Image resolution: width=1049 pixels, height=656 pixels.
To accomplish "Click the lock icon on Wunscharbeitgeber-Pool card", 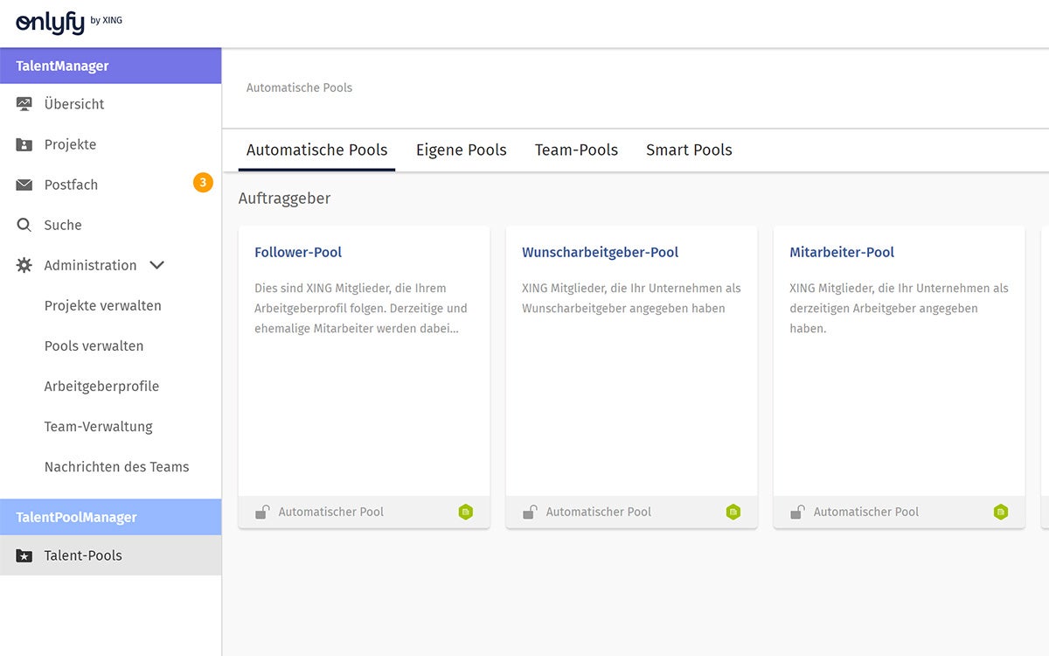I will (x=530, y=512).
